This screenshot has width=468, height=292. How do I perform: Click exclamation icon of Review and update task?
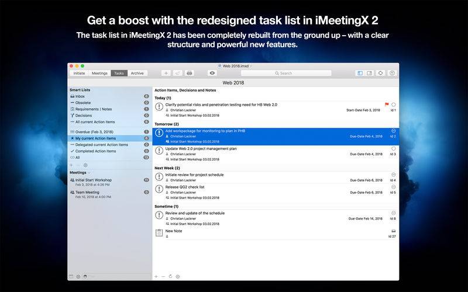click(159, 215)
